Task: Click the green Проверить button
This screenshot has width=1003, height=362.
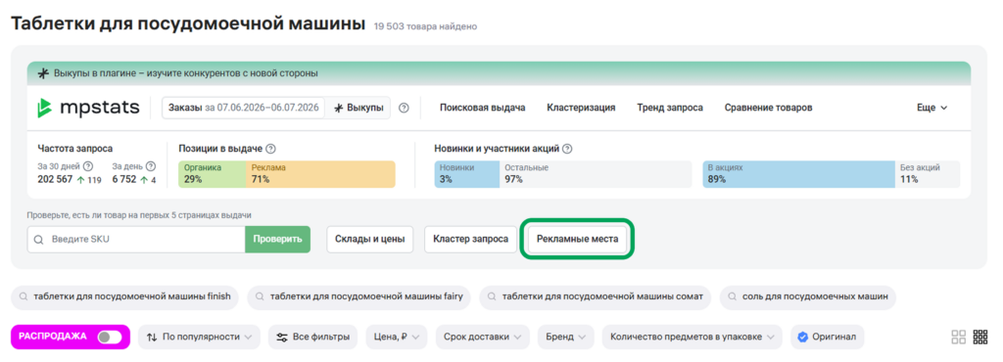Action: 277,240
